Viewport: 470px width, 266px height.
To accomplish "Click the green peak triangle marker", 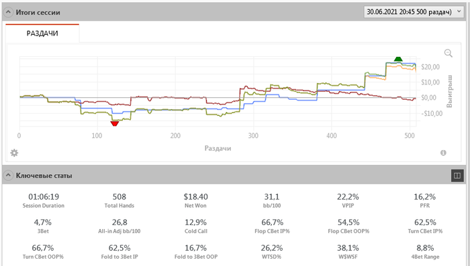I will tap(398, 59).
